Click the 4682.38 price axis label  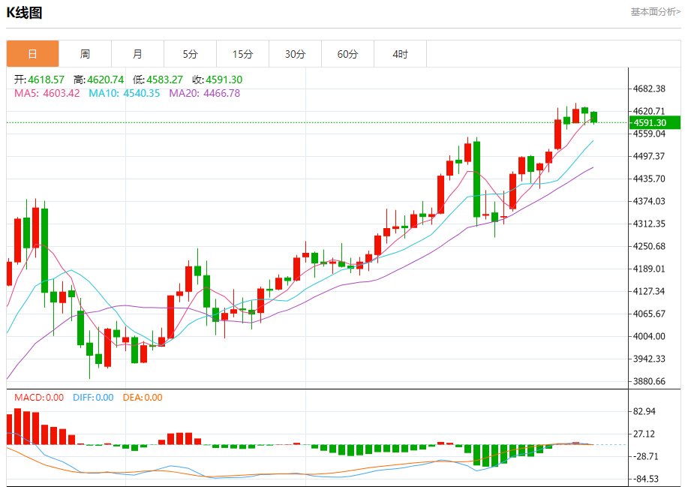click(650, 89)
